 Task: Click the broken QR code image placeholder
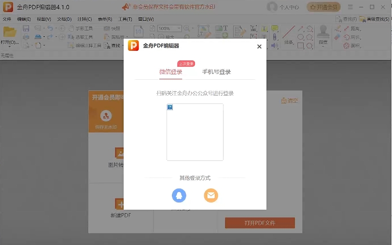tap(195, 132)
